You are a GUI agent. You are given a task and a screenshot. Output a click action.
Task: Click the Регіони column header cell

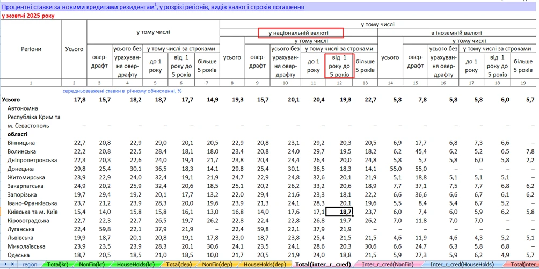(x=31, y=49)
